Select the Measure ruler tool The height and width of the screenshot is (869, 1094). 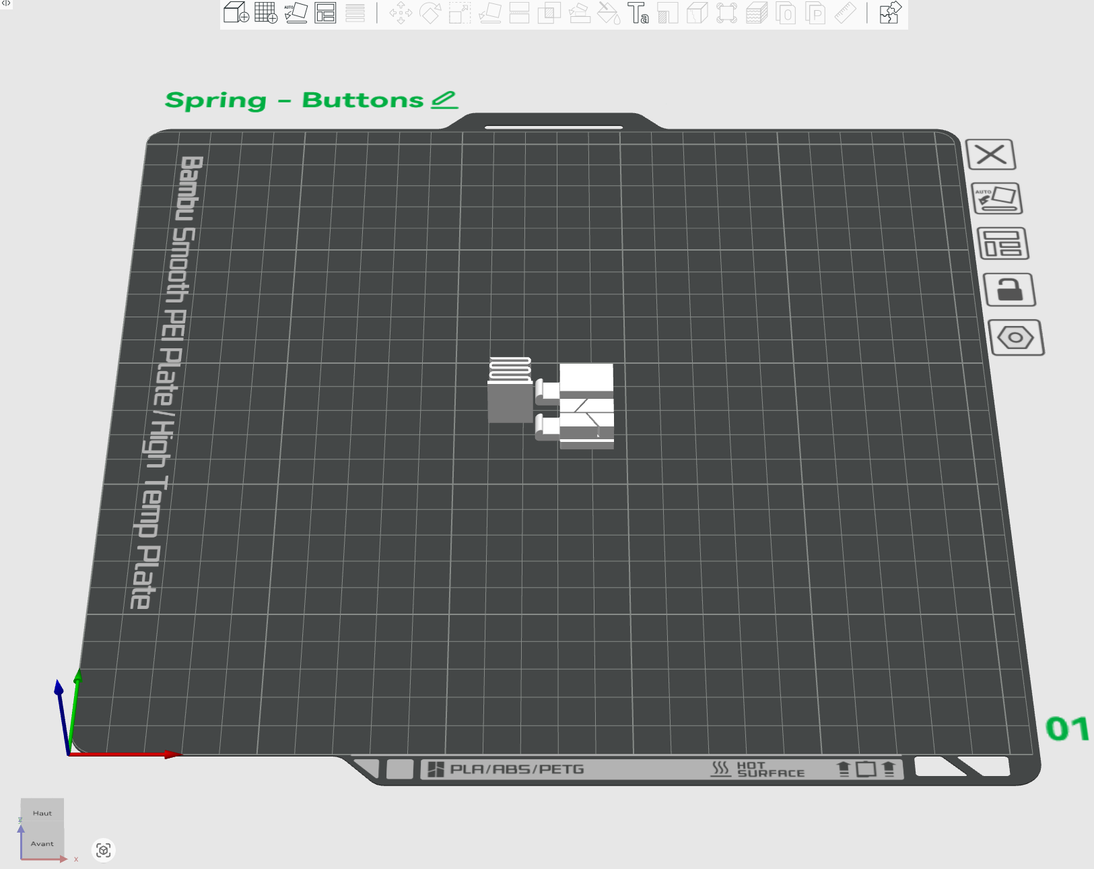click(845, 13)
